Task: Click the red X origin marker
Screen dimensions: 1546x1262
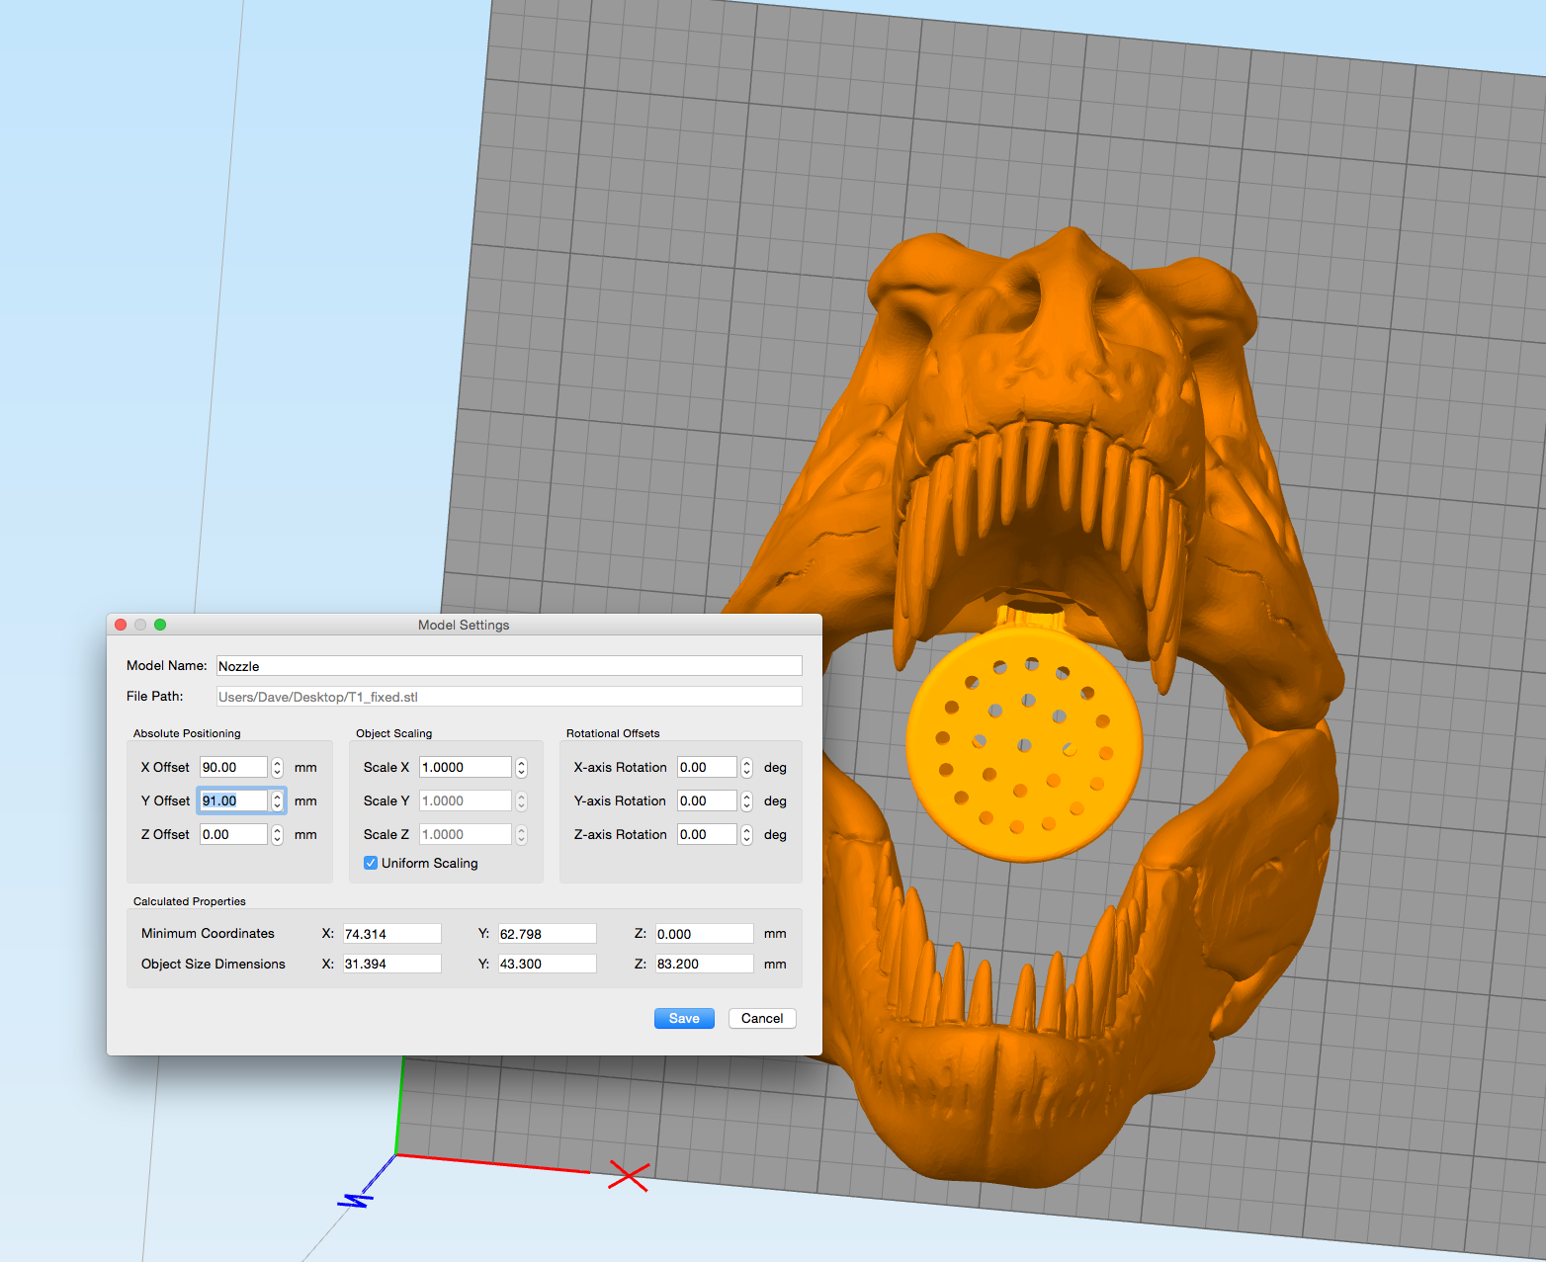Action: 629,1176
